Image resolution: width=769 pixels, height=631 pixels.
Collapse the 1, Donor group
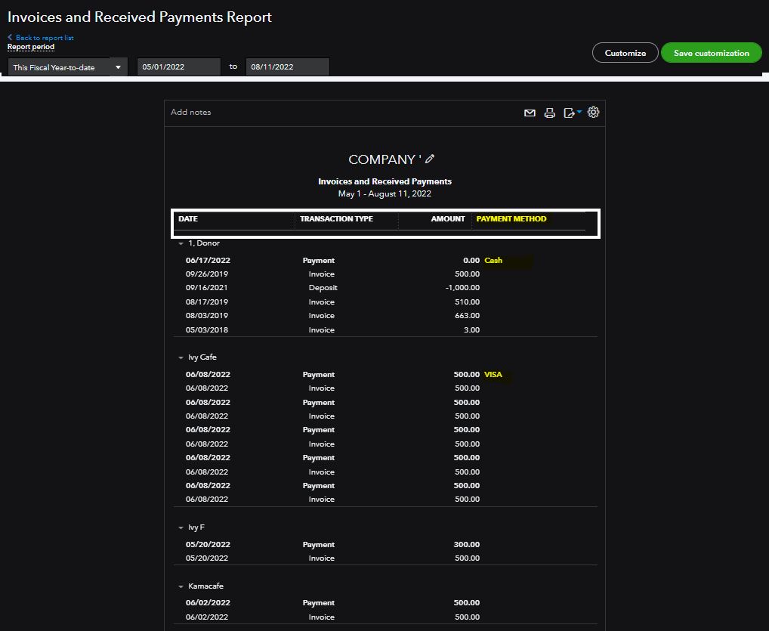(181, 244)
